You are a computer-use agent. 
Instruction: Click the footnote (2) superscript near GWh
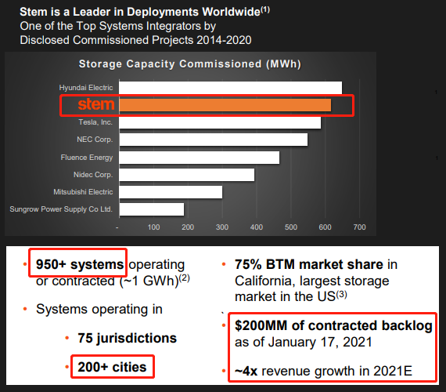click(x=185, y=278)
